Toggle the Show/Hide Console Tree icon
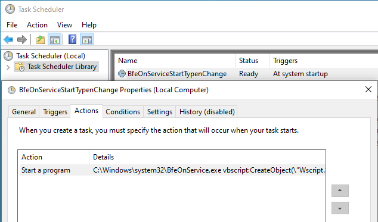This screenshot has height=222, width=378. tap(55, 39)
